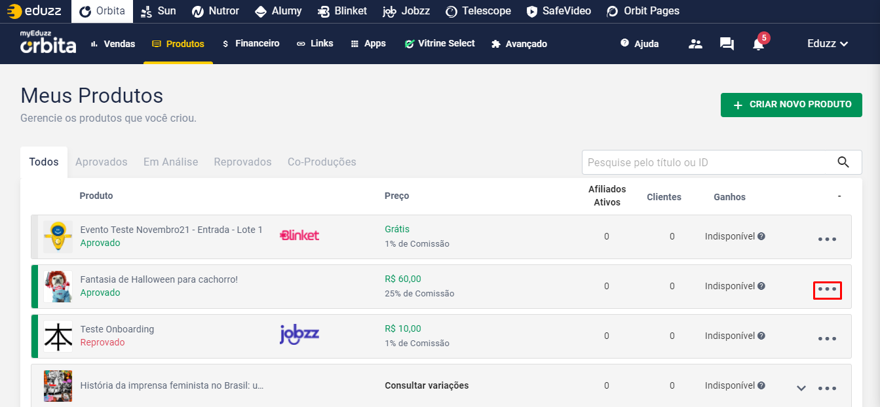Viewport: 880px width, 407px height.
Task: Click the Aprovado status of Evento Teste Novembro21
Action: click(x=100, y=243)
